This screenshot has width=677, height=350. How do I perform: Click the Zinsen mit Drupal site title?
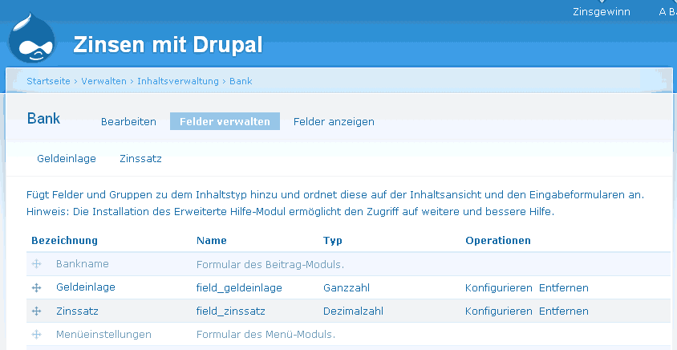[168, 45]
